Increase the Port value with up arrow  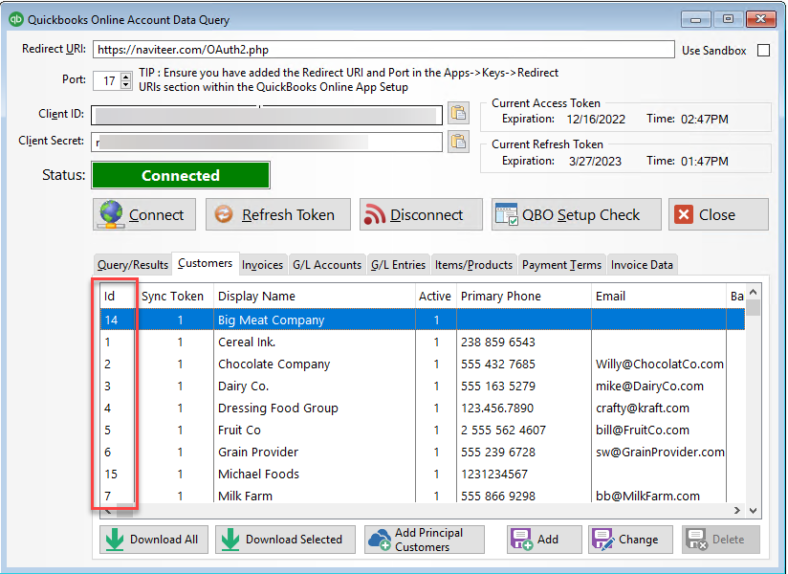(126, 76)
